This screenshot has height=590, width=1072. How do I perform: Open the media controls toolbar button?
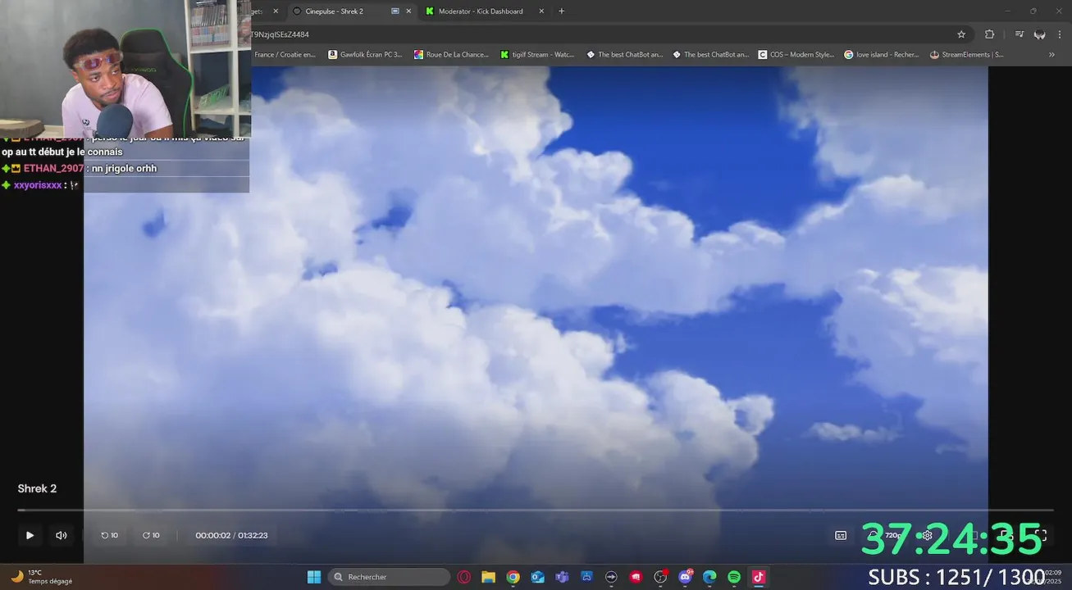tap(1019, 34)
